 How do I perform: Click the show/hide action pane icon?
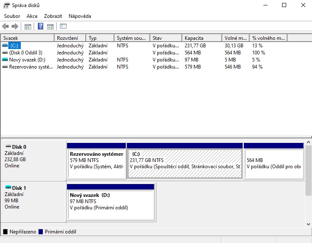(x=50, y=27)
